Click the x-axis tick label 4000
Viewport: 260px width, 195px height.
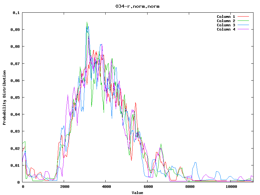tap(106, 187)
